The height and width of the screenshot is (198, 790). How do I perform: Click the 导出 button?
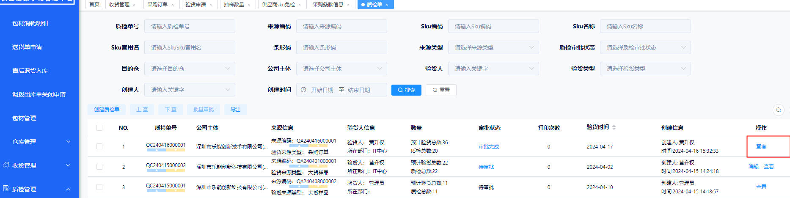point(236,110)
